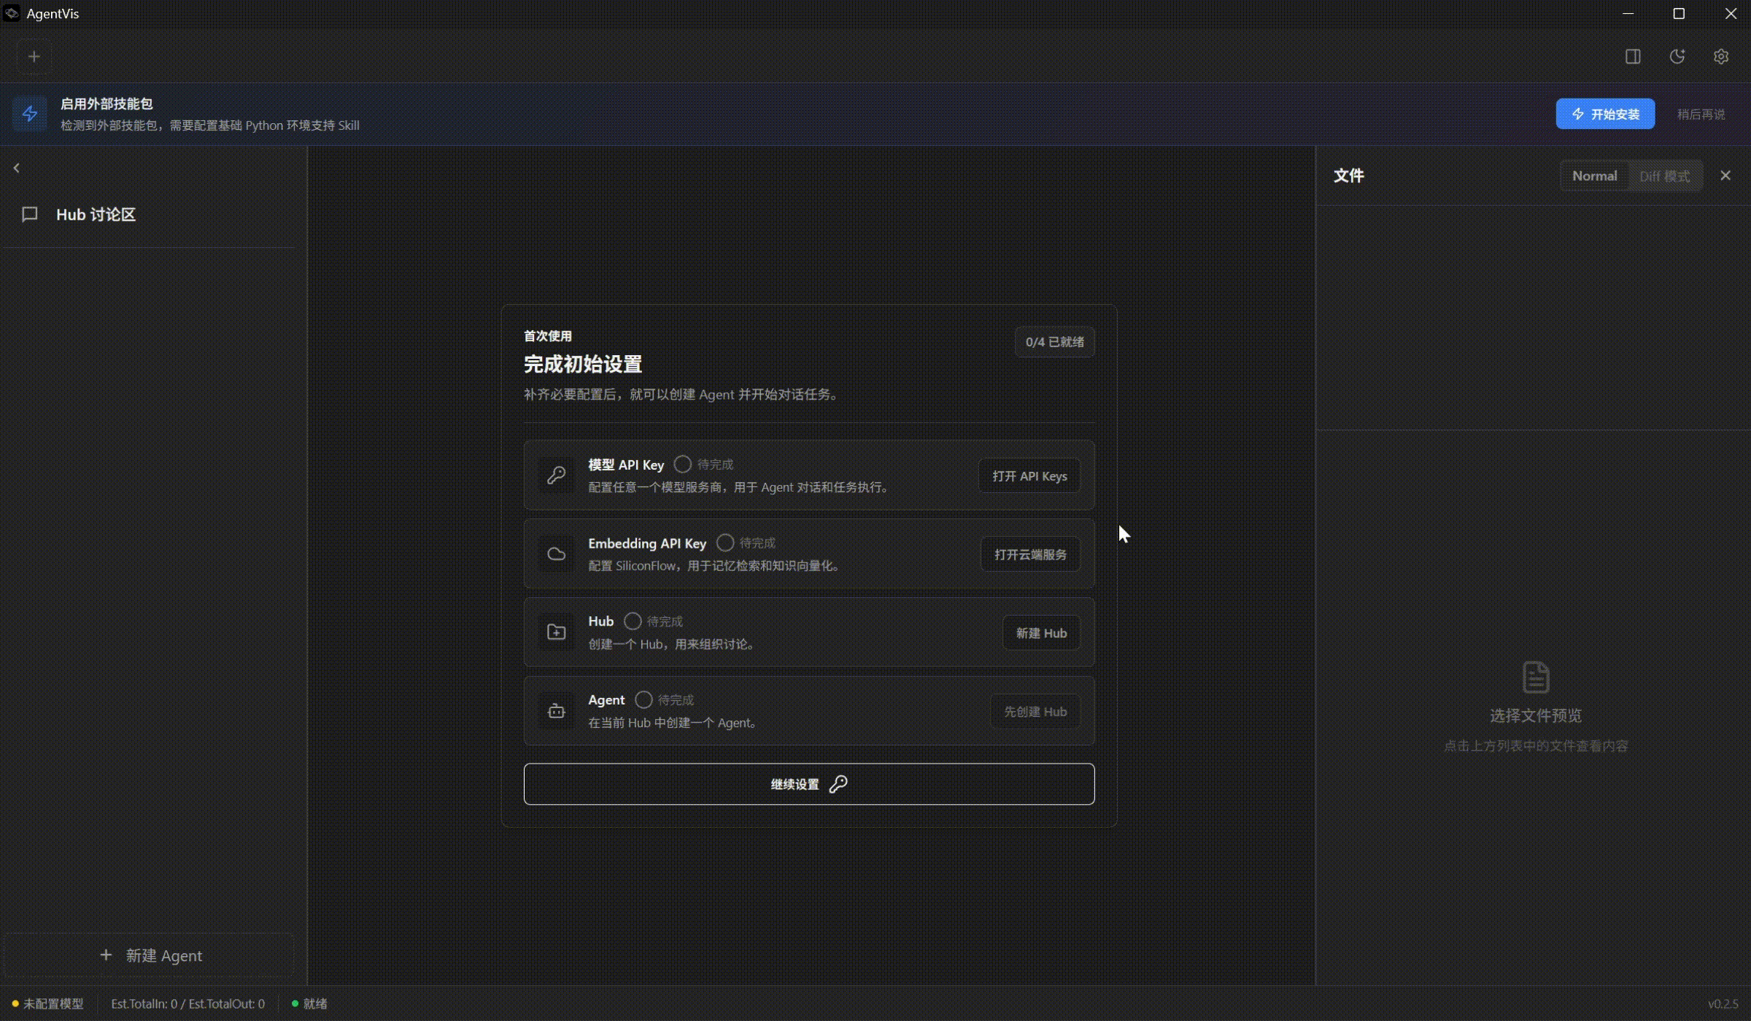Open Hub 讨论区 in sidebar

click(150, 214)
